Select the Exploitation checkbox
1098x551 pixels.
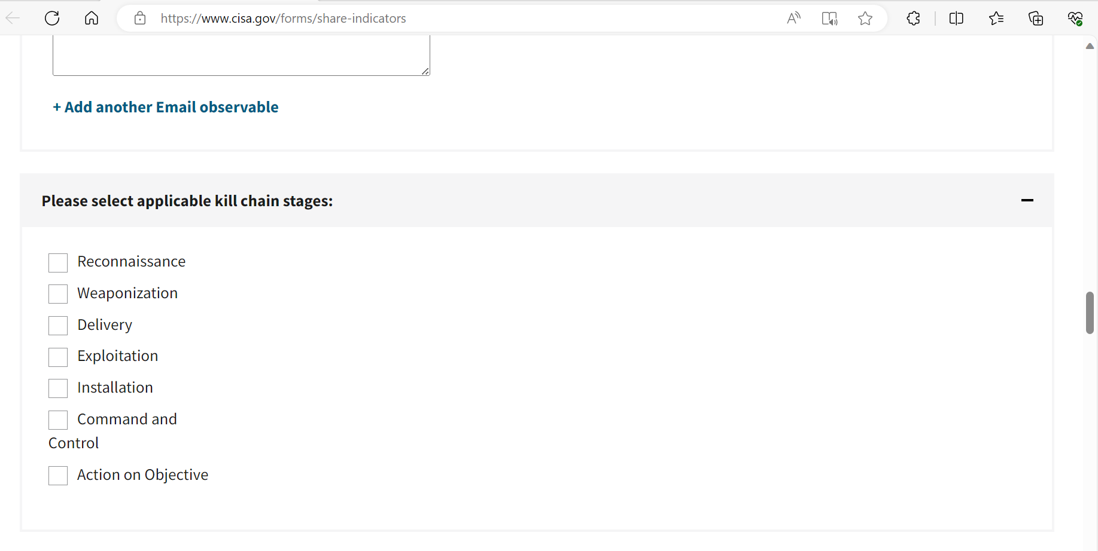click(58, 357)
